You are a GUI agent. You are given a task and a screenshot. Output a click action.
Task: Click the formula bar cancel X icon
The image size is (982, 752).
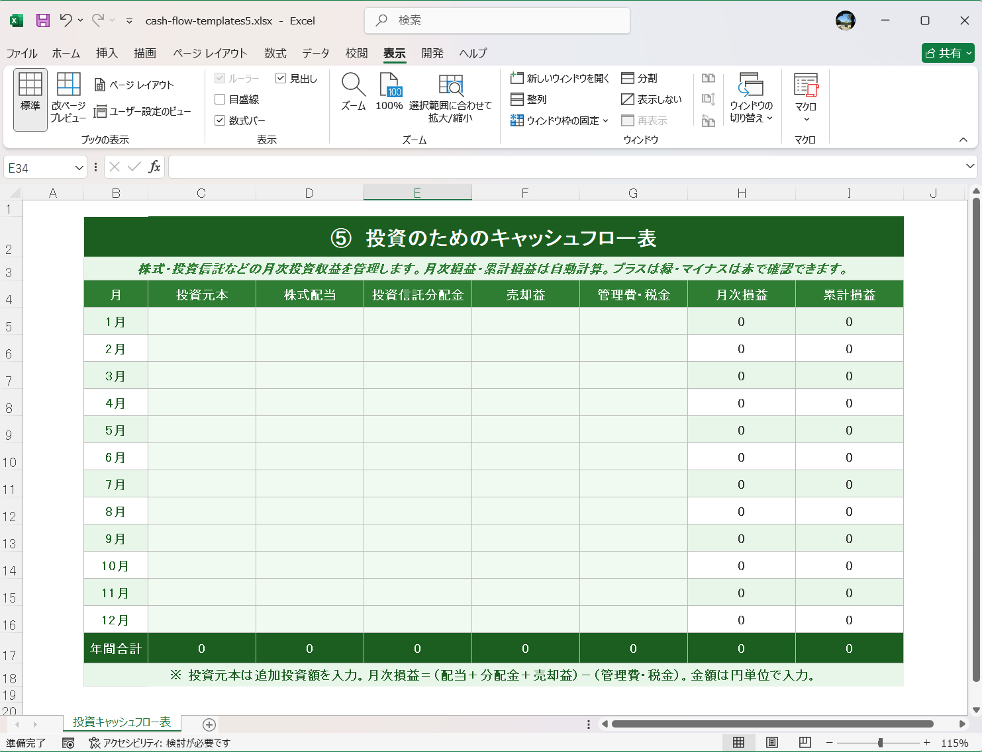pos(115,167)
